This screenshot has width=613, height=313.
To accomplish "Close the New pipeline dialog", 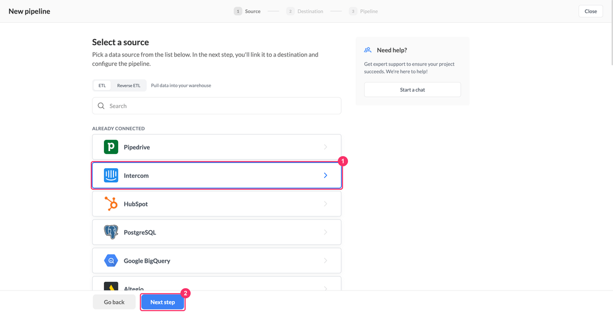I will (x=591, y=11).
